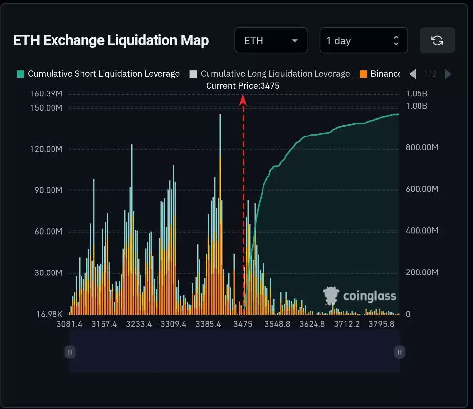Go to the previous legend page arrow
473x409 pixels.
click(413, 74)
